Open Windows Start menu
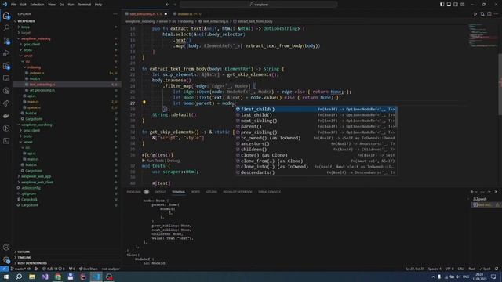Screen dimensions: 502x282 [6, 277]
